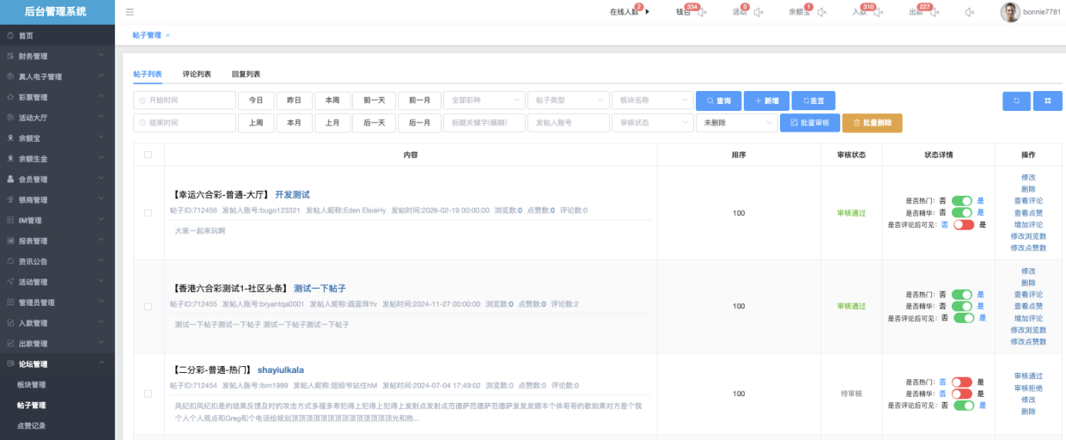Collapse sidebar with the hamburger menu icon
The height and width of the screenshot is (440, 1066).
coord(130,12)
